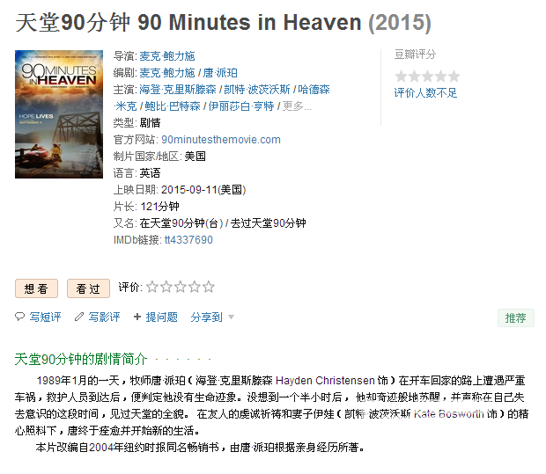The width and height of the screenshot is (546, 474).
Task: Click alternate title 在天堂90分钟(台)
Action: (x=181, y=222)
